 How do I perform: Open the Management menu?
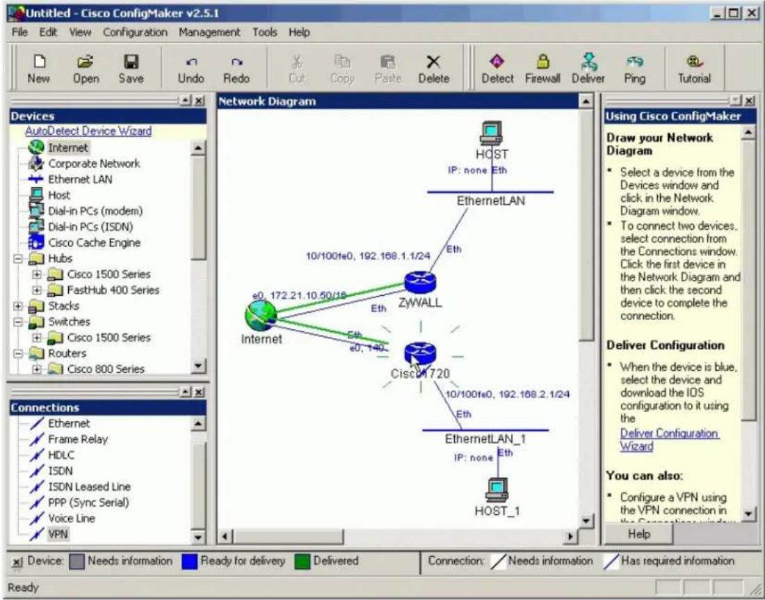[x=209, y=32]
